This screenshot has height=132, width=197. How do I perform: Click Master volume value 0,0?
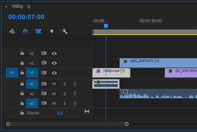pos(60,113)
